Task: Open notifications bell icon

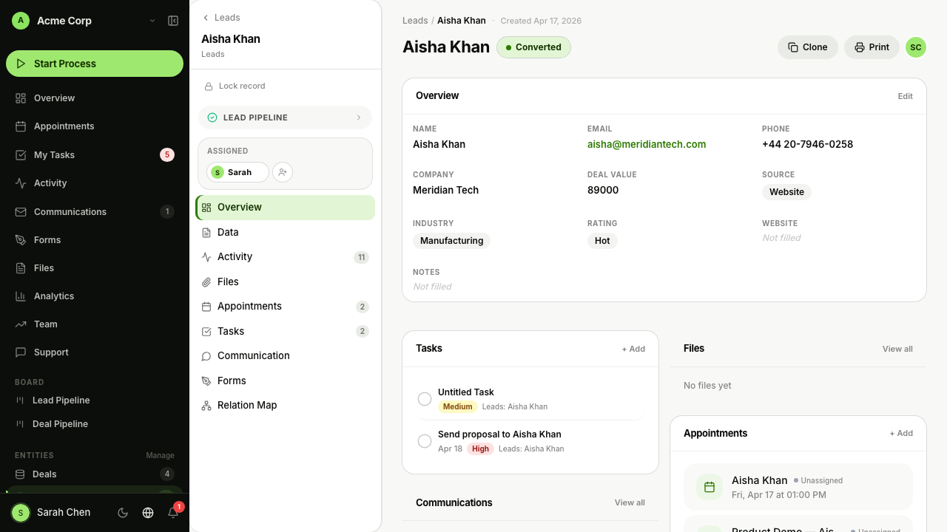Action: [x=173, y=513]
